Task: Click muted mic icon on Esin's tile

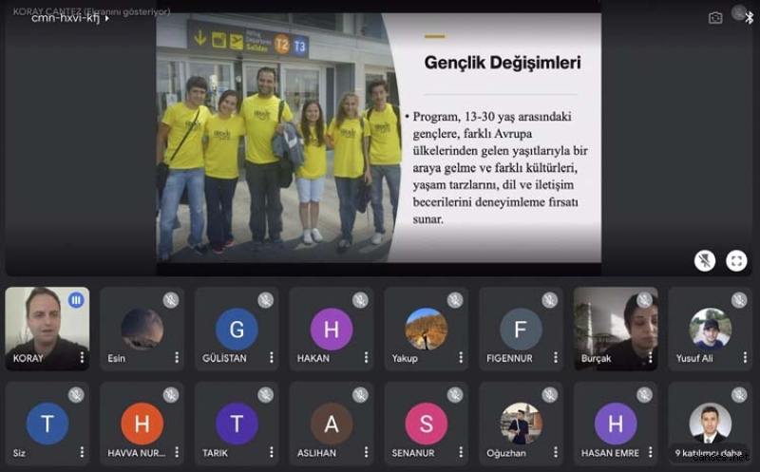Action: [x=171, y=300]
